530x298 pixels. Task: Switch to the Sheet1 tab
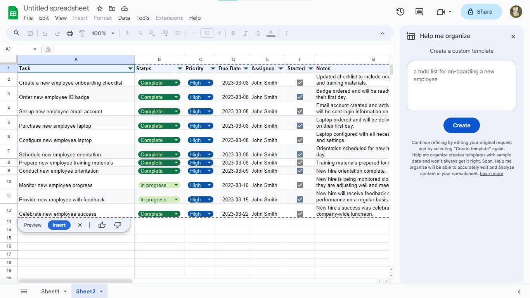pyautogui.click(x=50, y=291)
